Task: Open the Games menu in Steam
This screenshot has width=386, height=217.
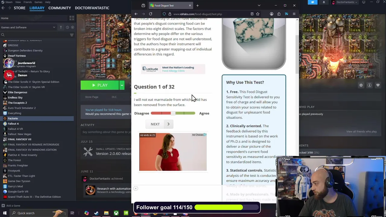Action: [x=38, y=2]
